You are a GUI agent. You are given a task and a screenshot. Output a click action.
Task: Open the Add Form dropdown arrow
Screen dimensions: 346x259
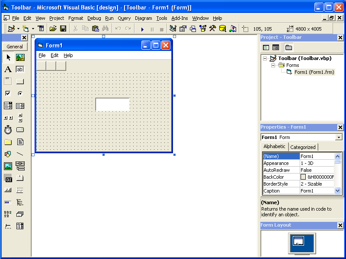click(33, 28)
